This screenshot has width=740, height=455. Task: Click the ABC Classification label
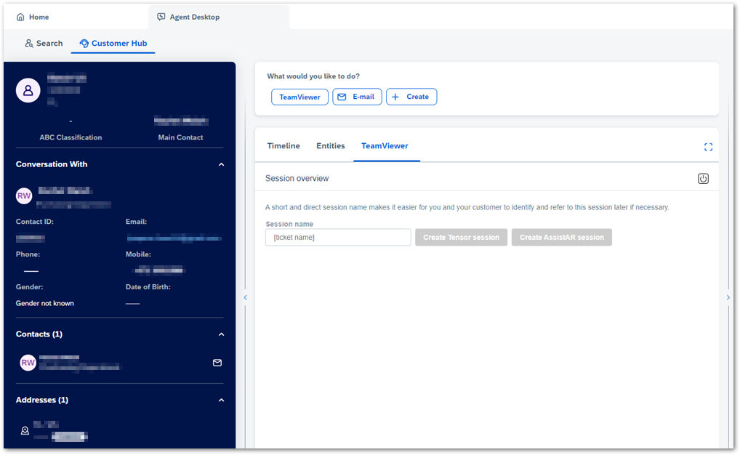71,137
